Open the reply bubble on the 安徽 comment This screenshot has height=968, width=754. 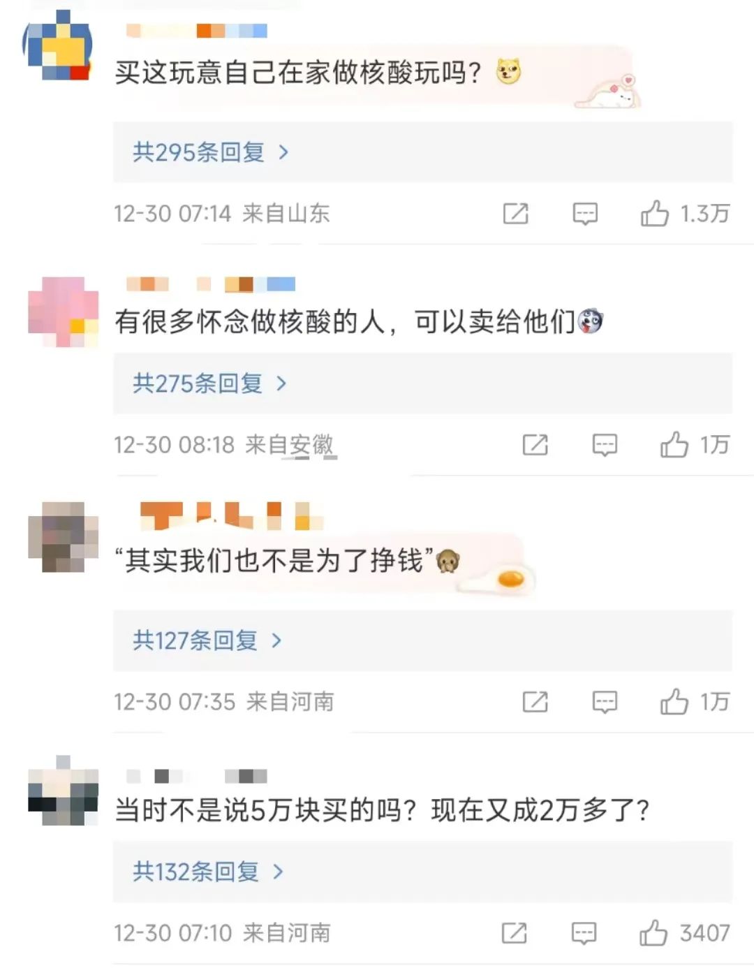pos(605,445)
